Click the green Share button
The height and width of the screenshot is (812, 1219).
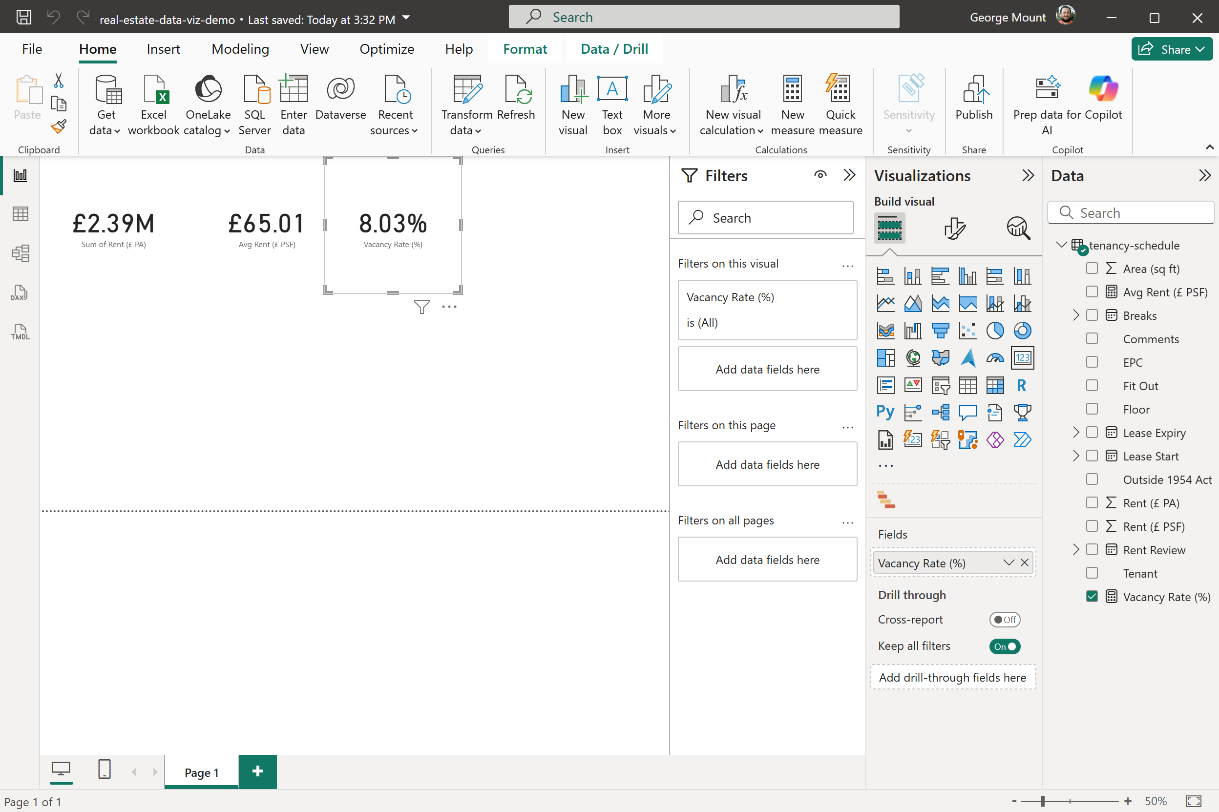point(1171,49)
